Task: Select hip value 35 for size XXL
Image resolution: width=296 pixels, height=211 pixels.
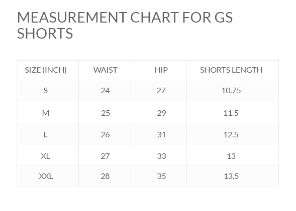Action: [x=162, y=176]
